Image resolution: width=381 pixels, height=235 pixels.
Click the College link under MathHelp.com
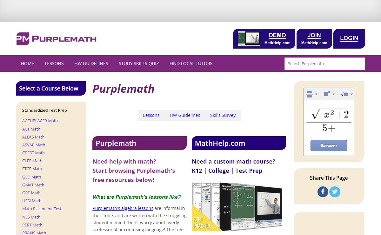tap(218, 171)
